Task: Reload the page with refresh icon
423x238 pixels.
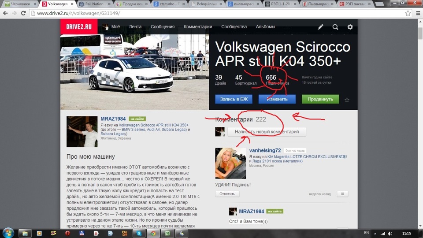Action: [23, 13]
